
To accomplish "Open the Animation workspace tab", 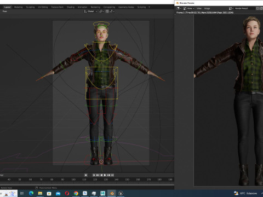I will (x=83, y=7).
